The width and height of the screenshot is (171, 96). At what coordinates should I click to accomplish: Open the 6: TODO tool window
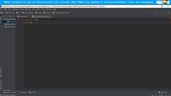coord(32,93)
